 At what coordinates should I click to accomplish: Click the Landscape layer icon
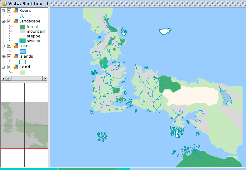[16, 21]
